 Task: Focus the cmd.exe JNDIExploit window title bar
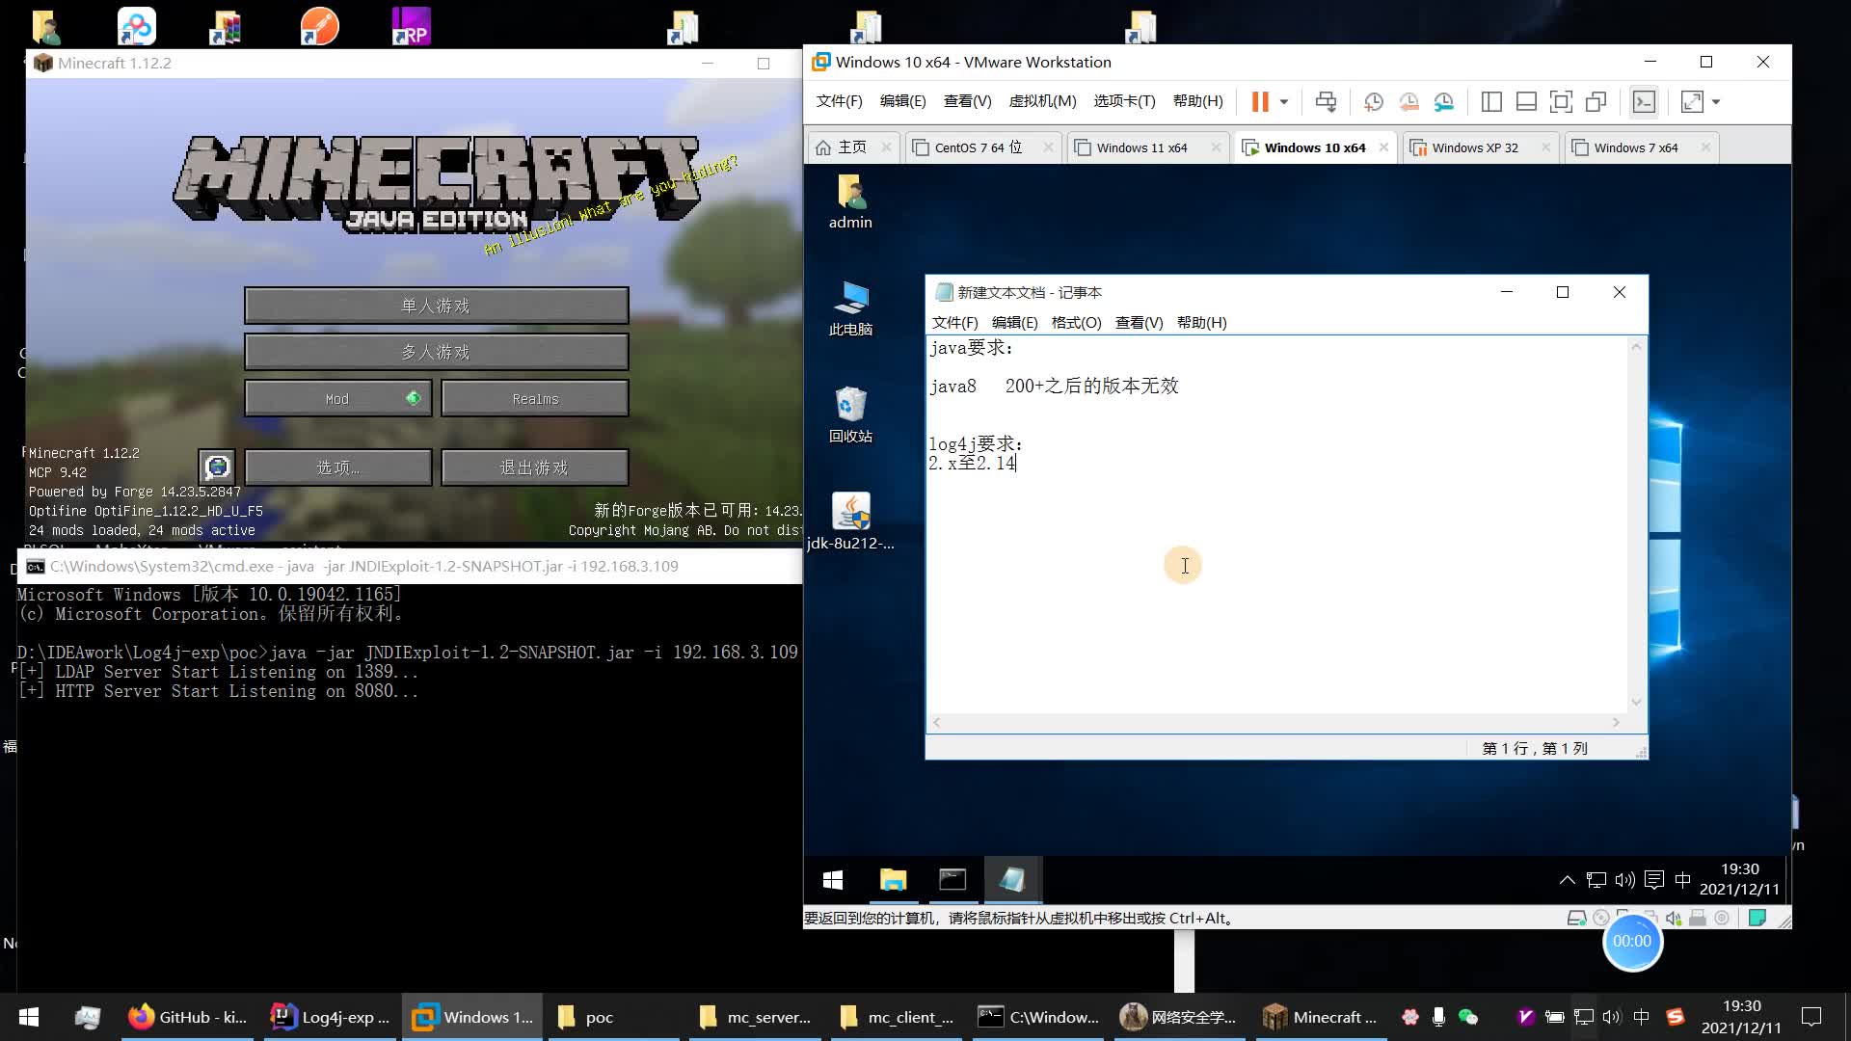coord(410,567)
